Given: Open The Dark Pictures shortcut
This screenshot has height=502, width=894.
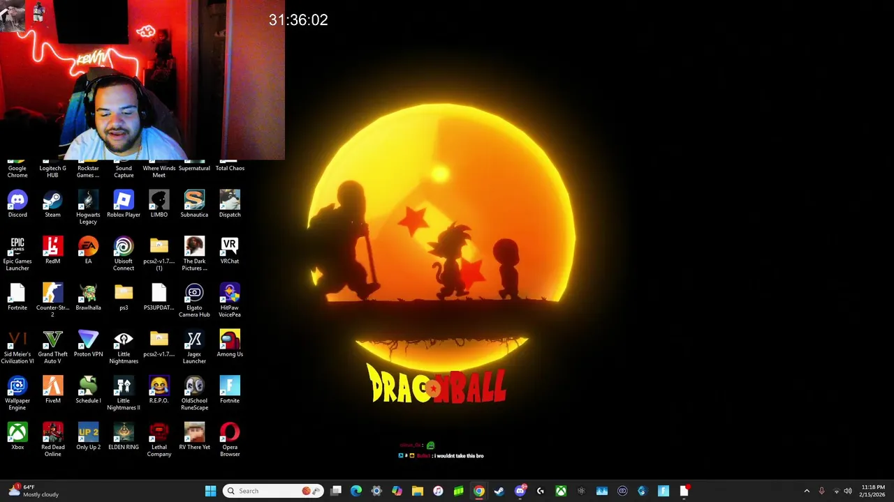Looking at the screenshot, I should (x=194, y=254).
